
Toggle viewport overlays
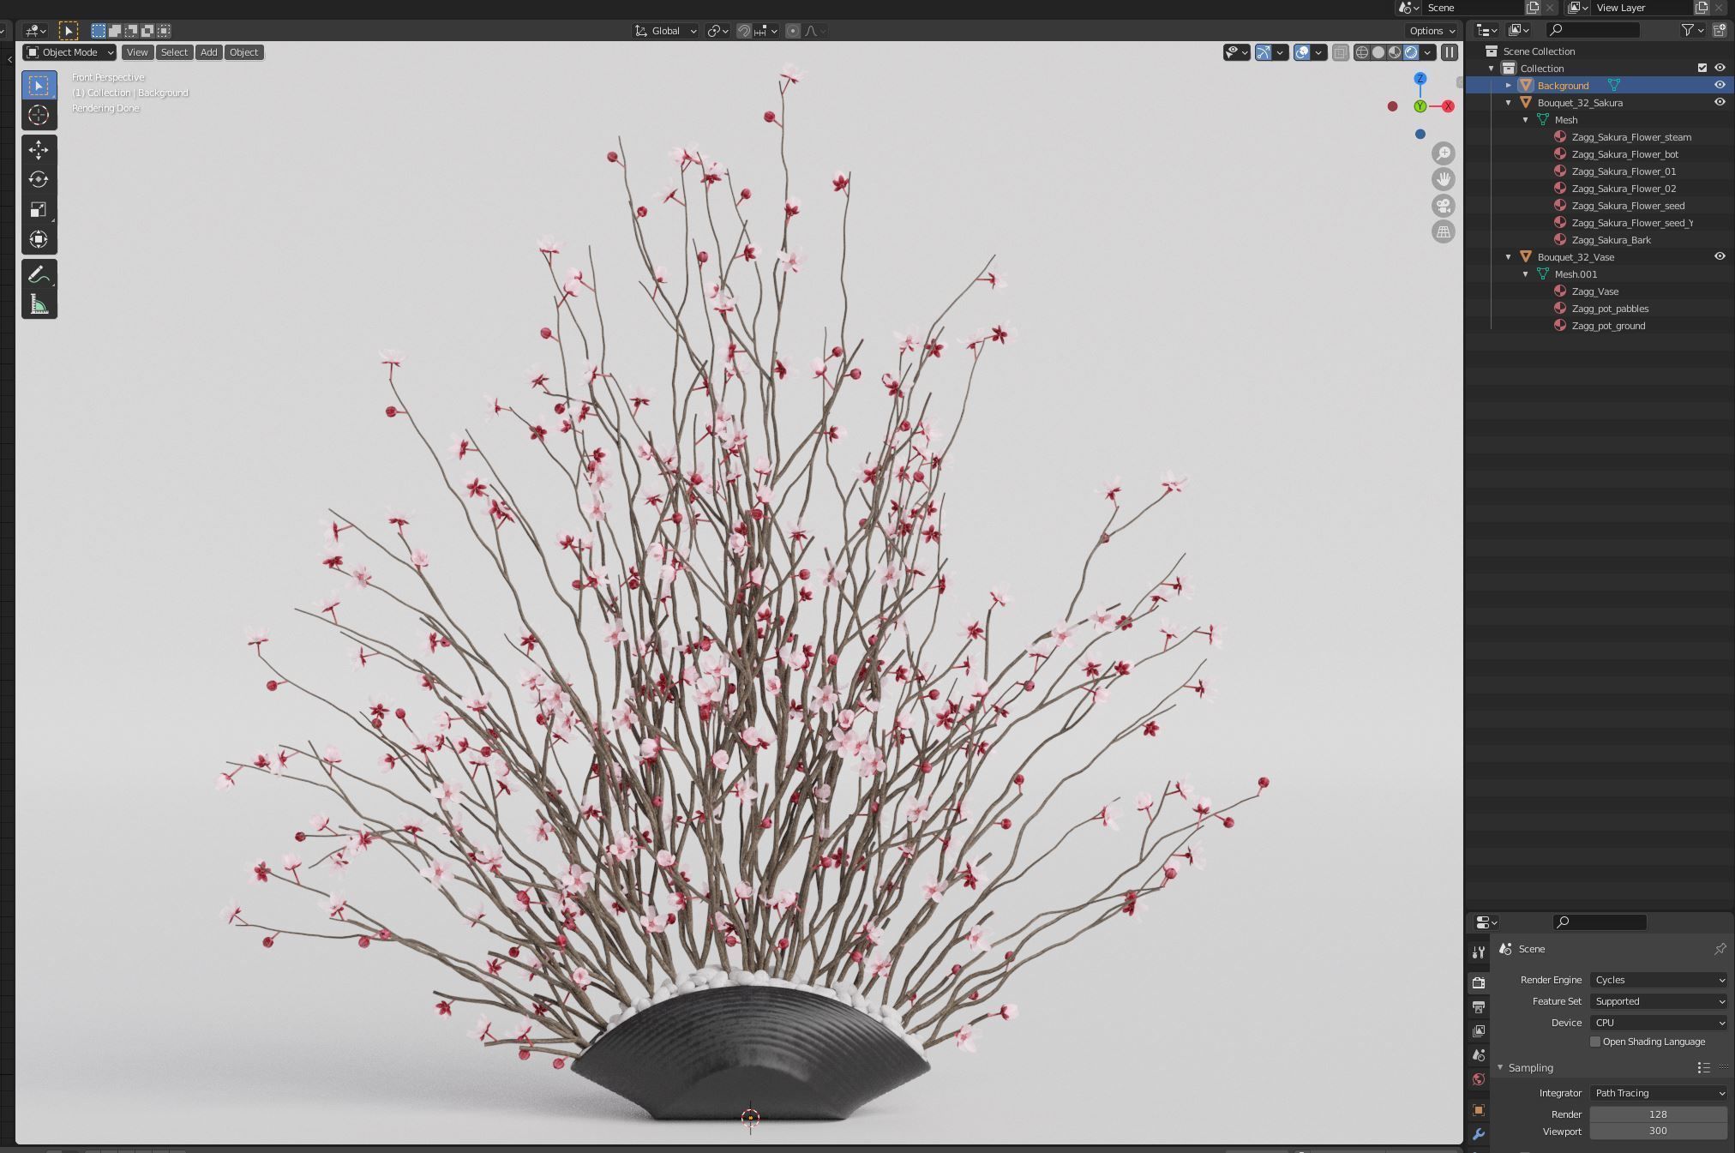(1302, 52)
